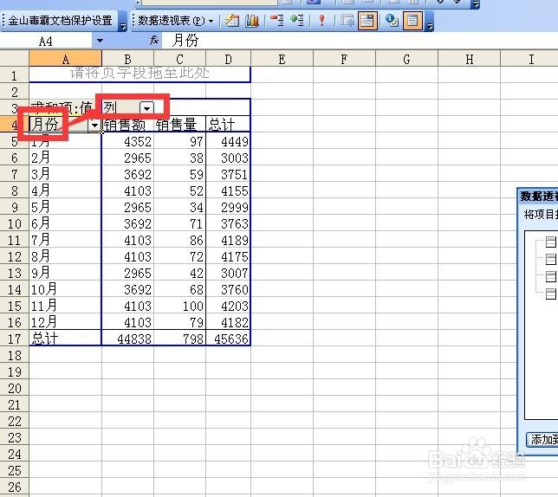Select column header A

pos(66,59)
